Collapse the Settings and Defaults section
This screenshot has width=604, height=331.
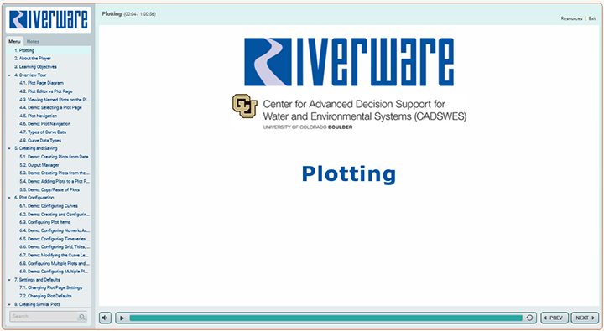9,280
